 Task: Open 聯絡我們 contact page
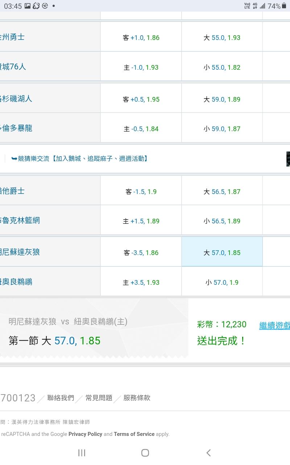[61, 398]
